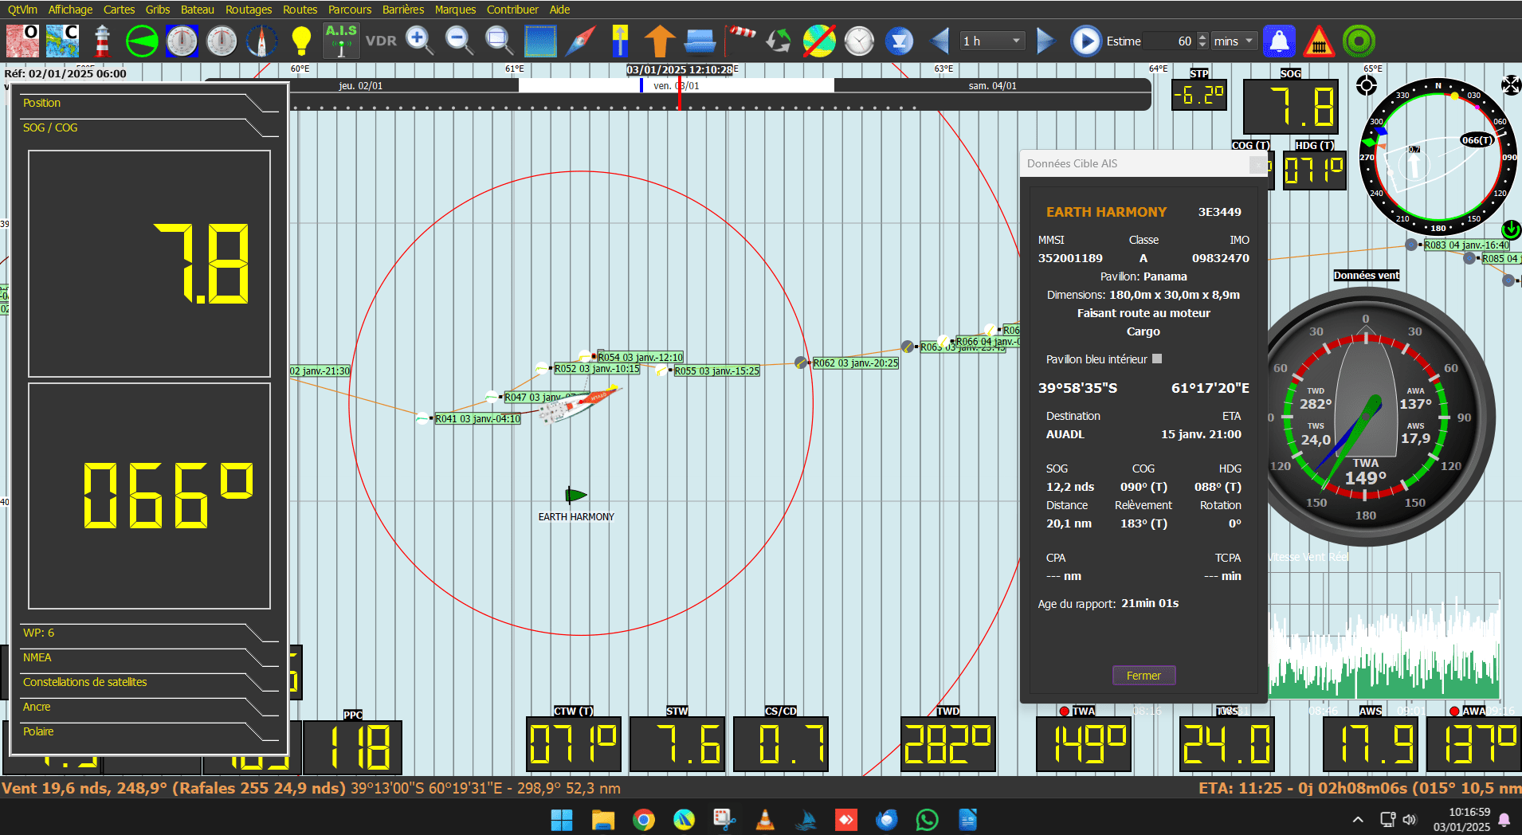This screenshot has width=1522, height=835.
Task: Start the Estime play button
Action: pyautogui.click(x=1085, y=41)
